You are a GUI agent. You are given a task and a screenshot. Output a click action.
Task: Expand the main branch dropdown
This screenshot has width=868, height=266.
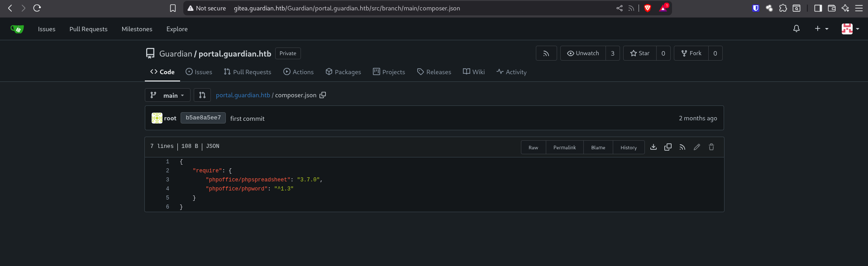click(168, 95)
